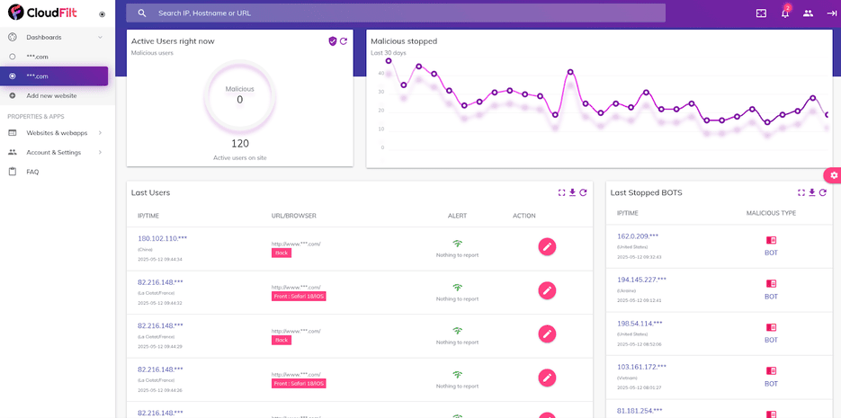This screenshot has height=418, width=841.
Task: Click pink edit button for first user
Action: tap(547, 246)
